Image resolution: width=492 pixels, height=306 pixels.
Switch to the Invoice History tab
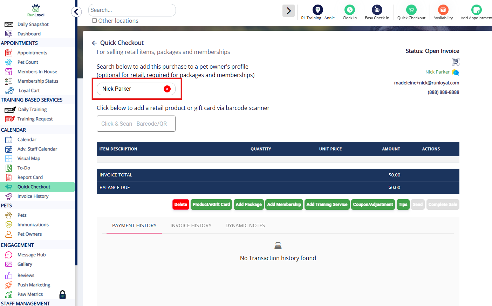click(191, 225)
